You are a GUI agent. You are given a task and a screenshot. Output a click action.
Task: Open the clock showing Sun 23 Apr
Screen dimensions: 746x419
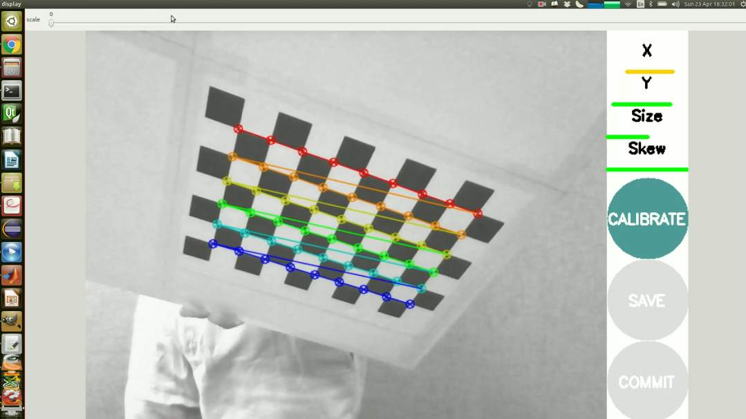coord(709,4)
